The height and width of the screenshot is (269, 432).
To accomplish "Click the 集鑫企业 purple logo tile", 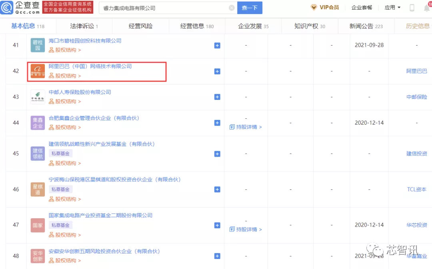I will click(x=38, y=123).
